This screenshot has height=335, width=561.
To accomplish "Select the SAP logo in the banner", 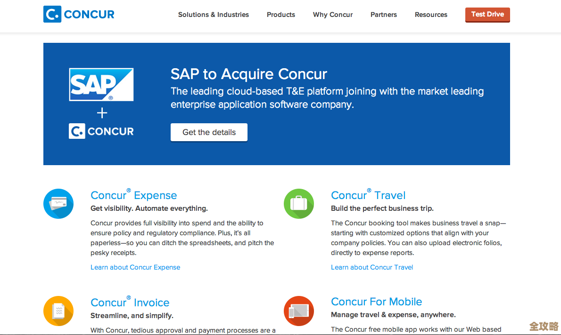I will click(101, 84).
